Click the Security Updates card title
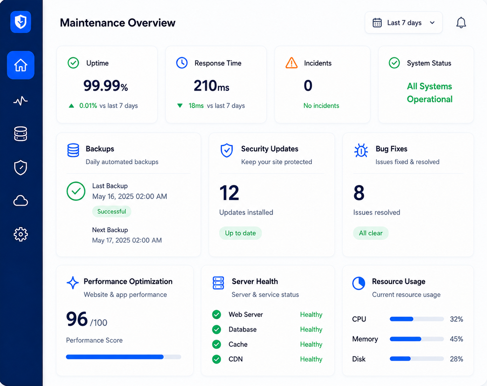The width and height of the screenshot is (487, 386). (270, 149)
